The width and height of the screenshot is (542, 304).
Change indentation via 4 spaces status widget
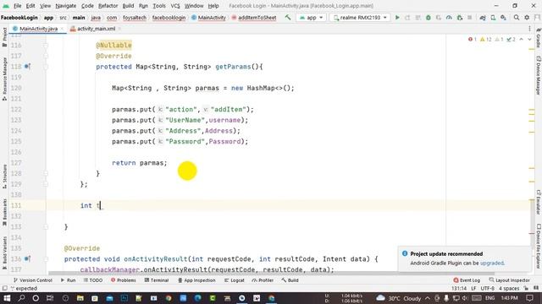pos(509,288)
